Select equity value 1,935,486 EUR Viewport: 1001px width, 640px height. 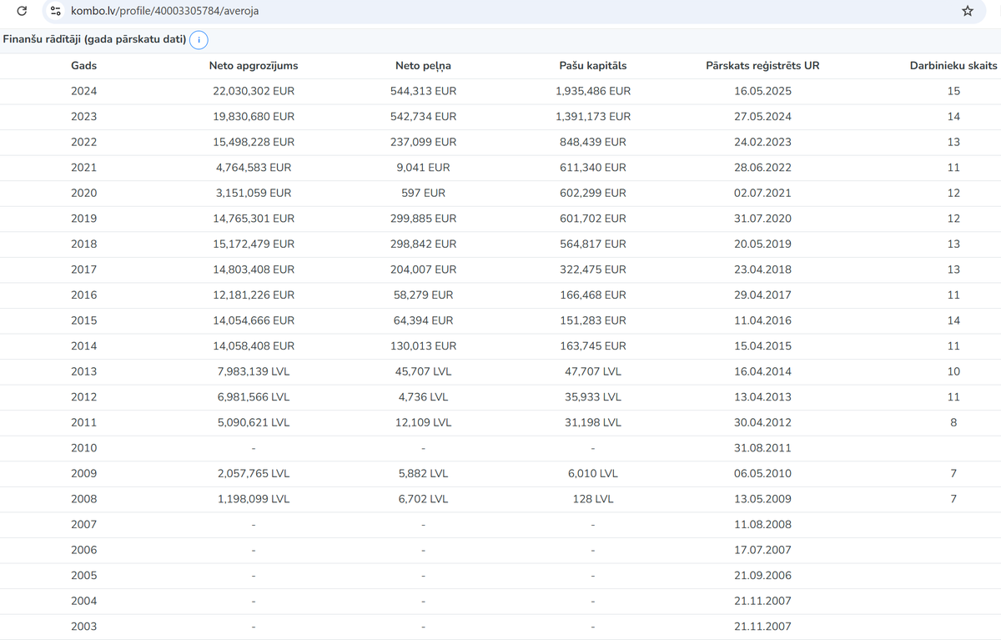tap(593, 91)
